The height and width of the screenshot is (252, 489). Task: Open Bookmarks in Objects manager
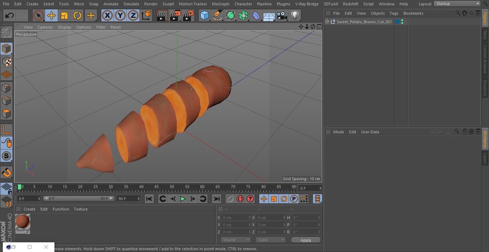(413, 13)
